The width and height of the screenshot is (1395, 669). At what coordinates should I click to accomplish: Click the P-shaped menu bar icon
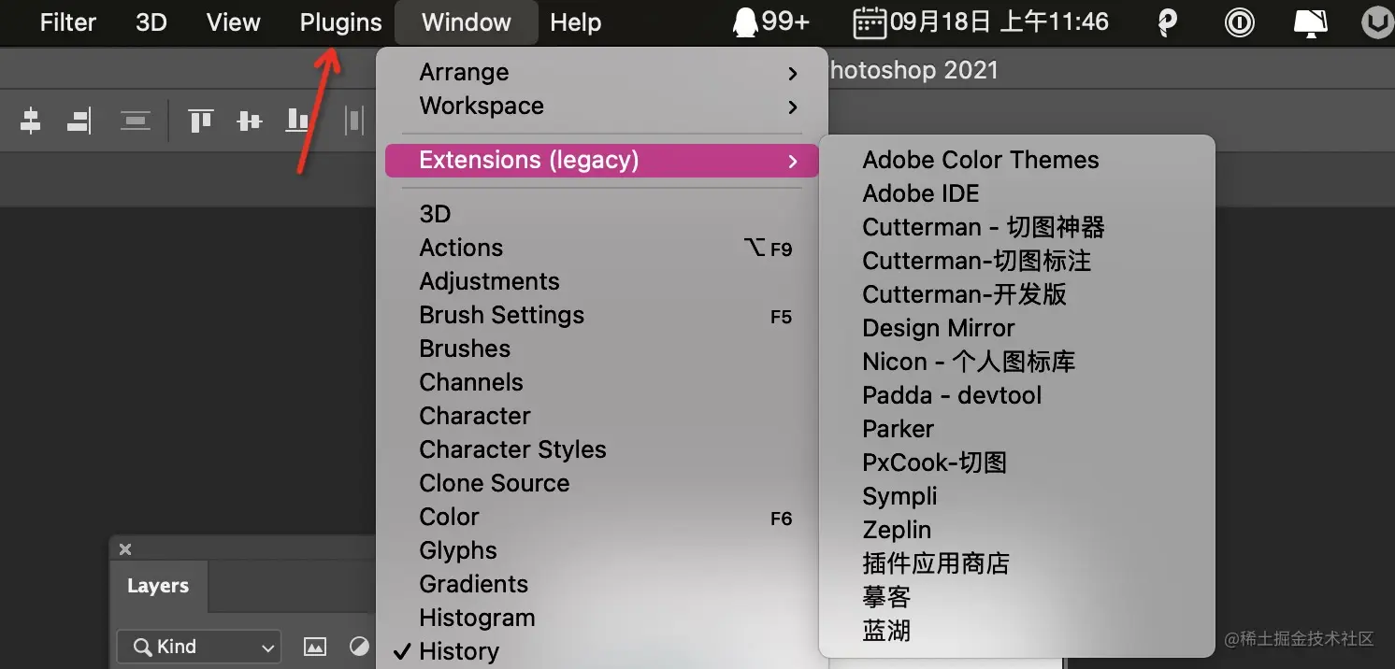(x=1167, y=21)
